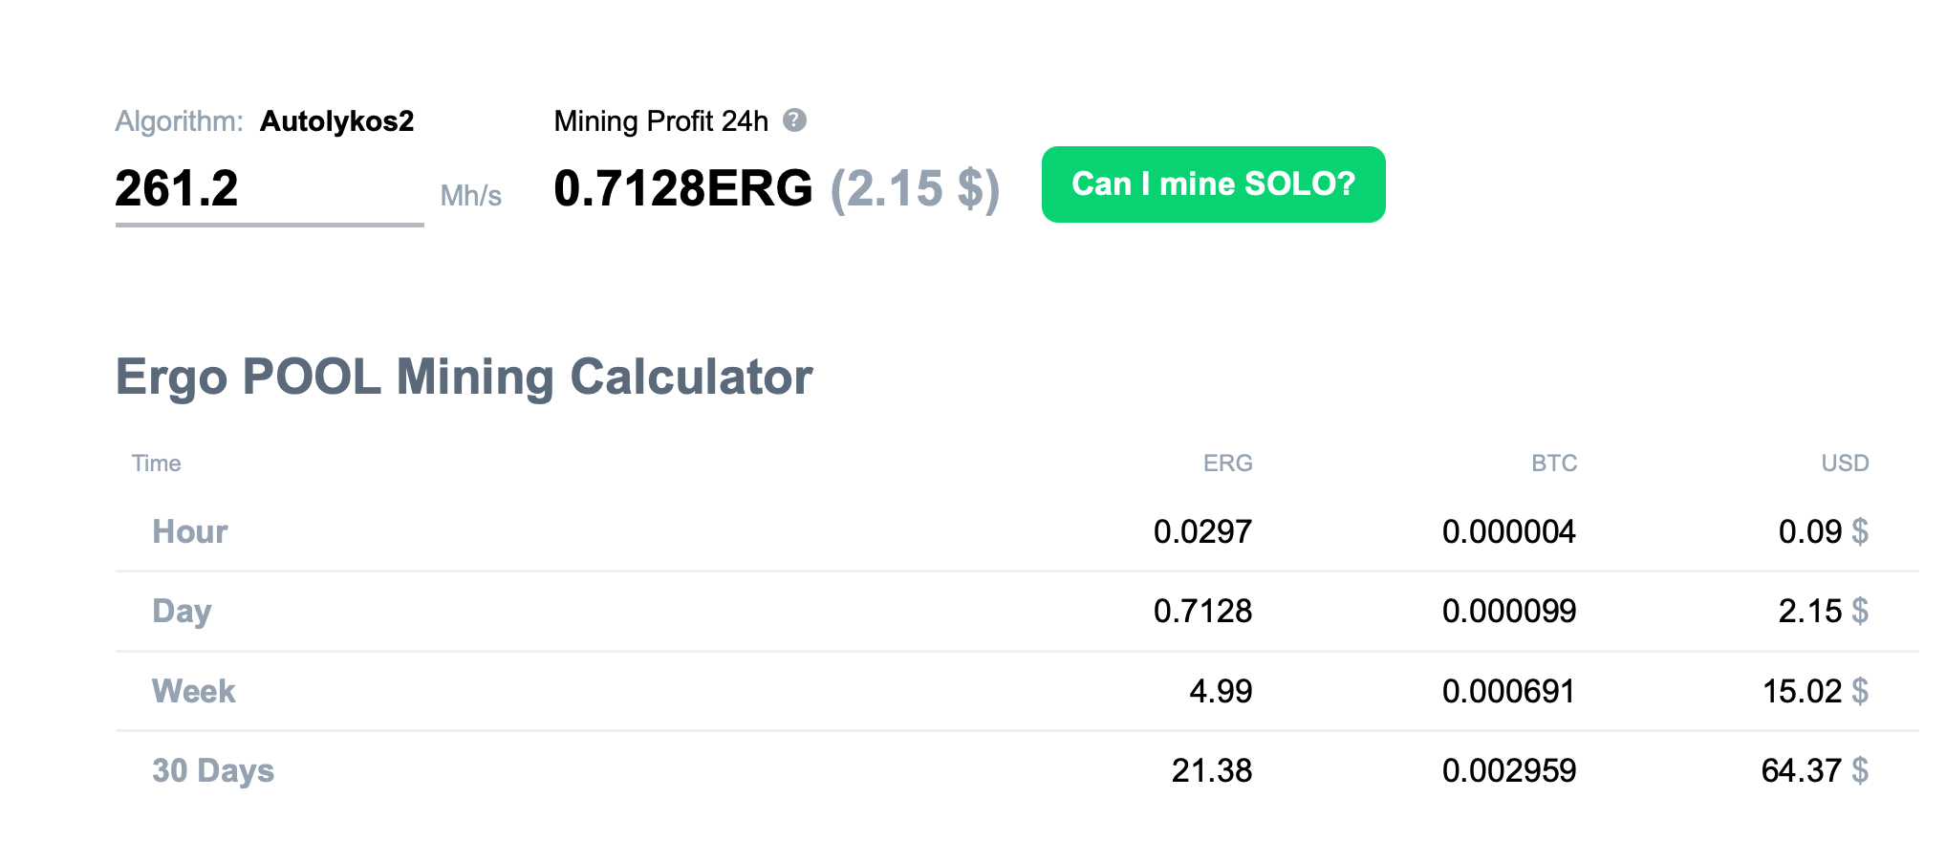Click the (2.15 $) profit amount

(915, 188)
